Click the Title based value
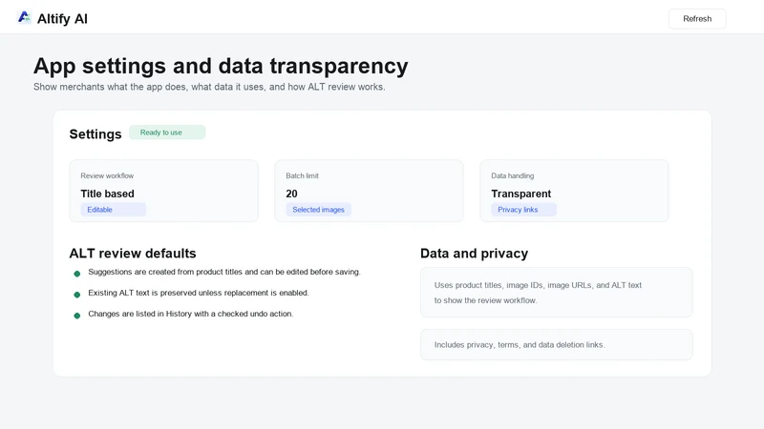Screen dimensions: 764x429 (107, 194)
